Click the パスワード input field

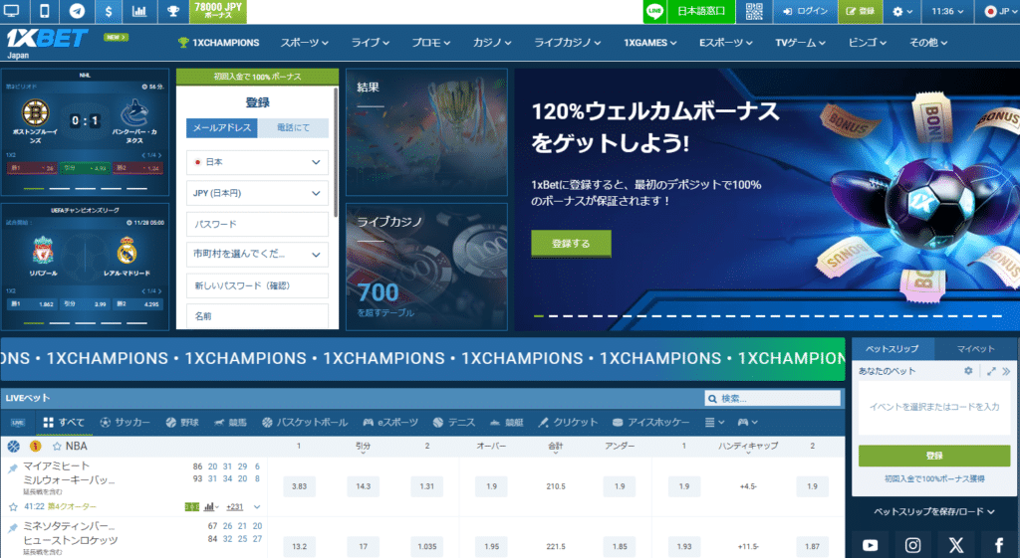257,224
